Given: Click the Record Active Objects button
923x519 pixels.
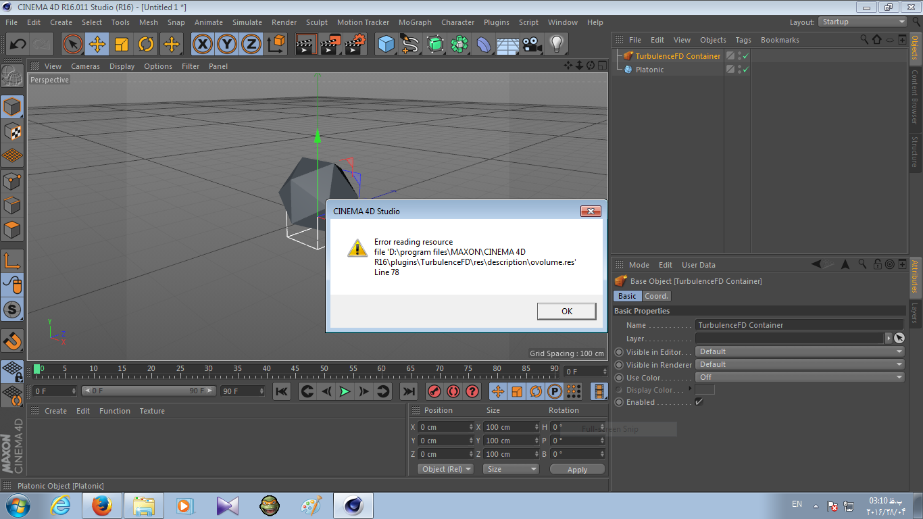Looking at the screenshot, I should 434,391.
